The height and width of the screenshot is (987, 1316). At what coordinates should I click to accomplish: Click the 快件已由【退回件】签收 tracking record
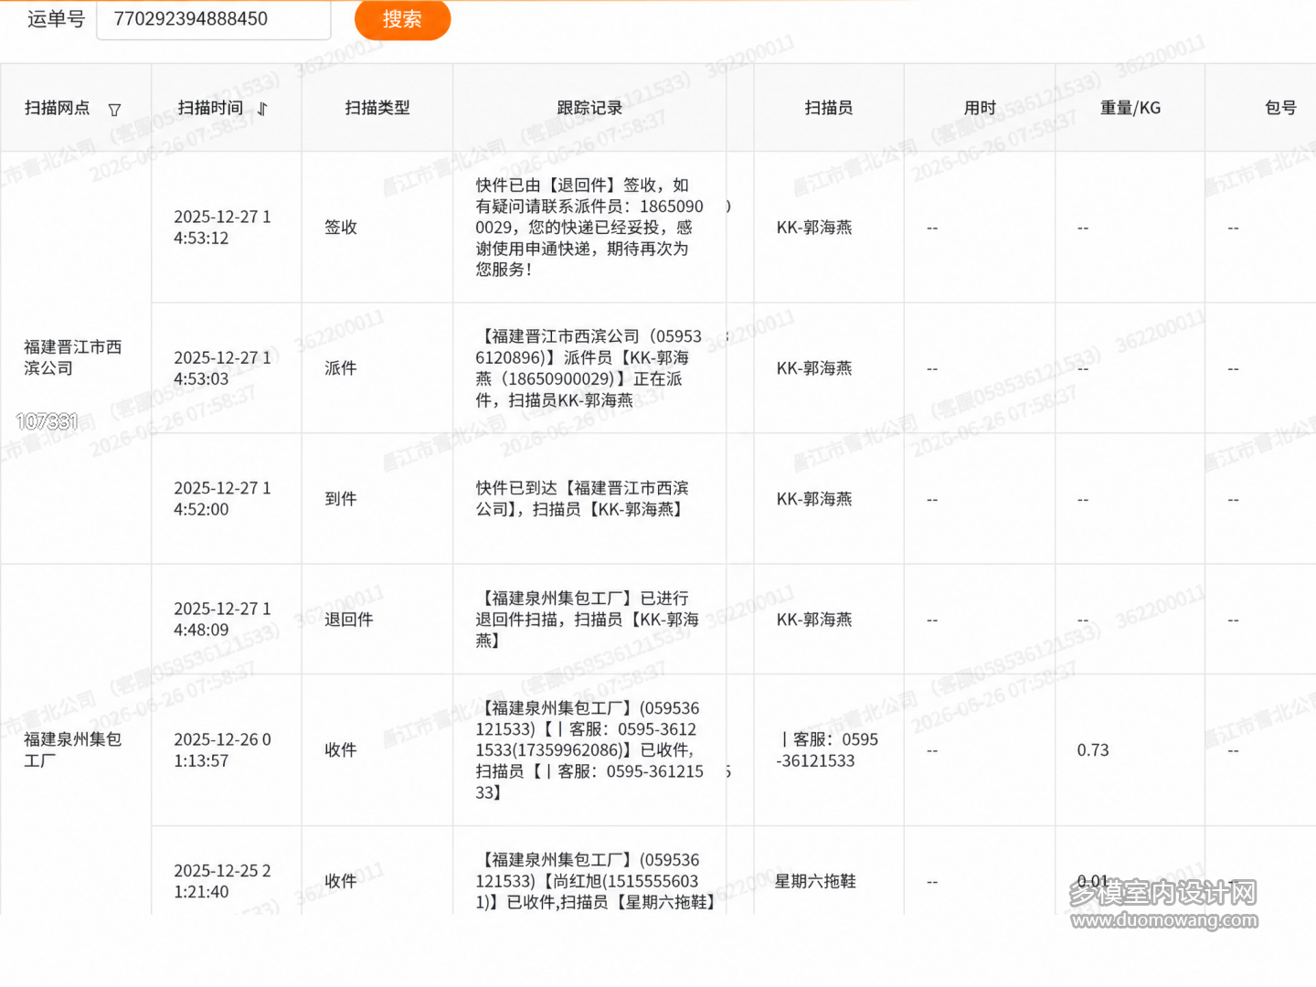pyautogui.click(x=589, y=228)
